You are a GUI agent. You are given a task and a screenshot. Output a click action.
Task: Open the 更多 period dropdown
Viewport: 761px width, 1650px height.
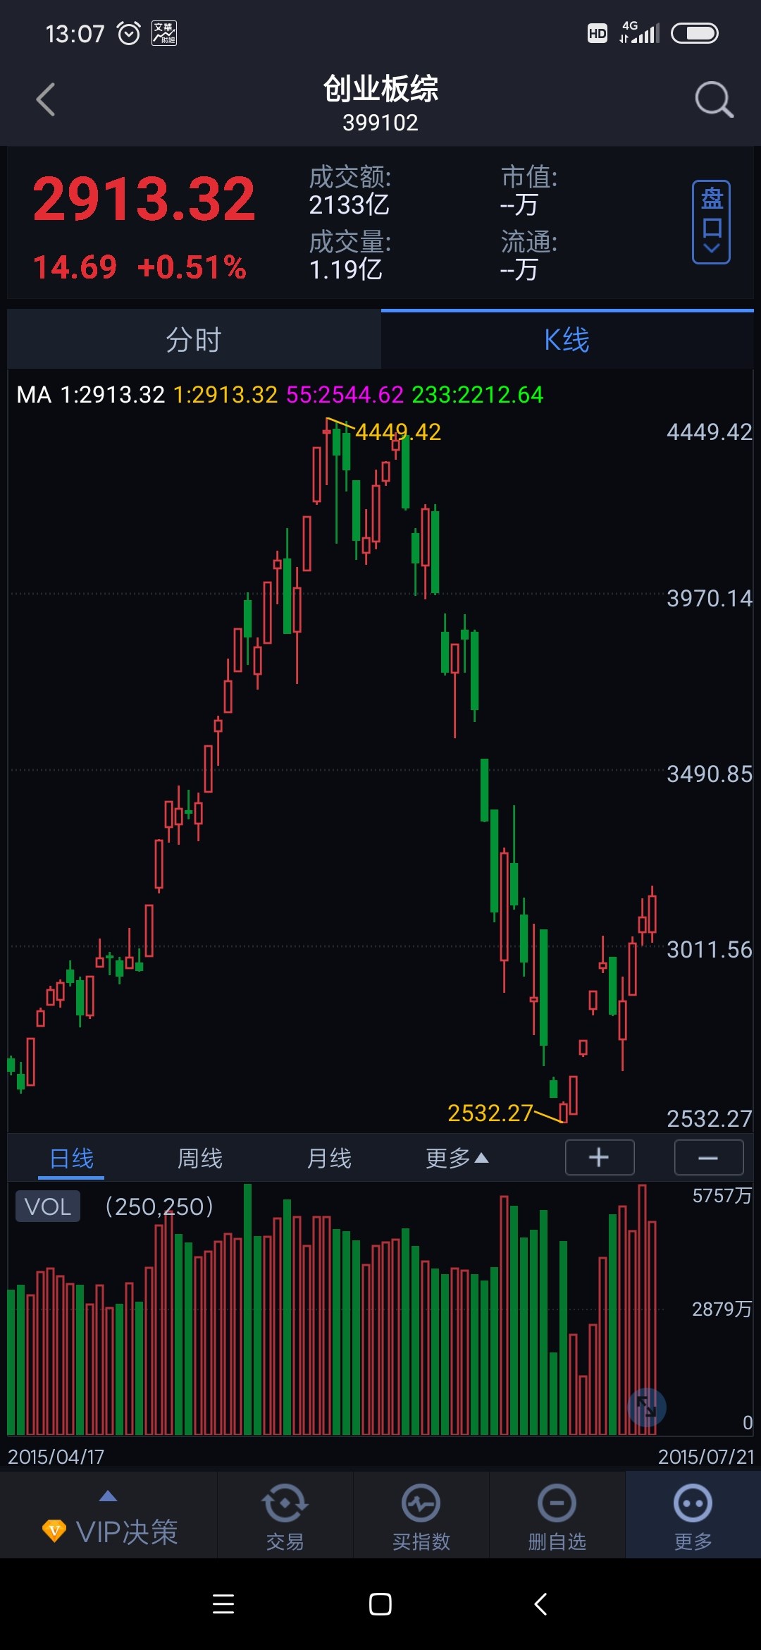click(457, 1159)
